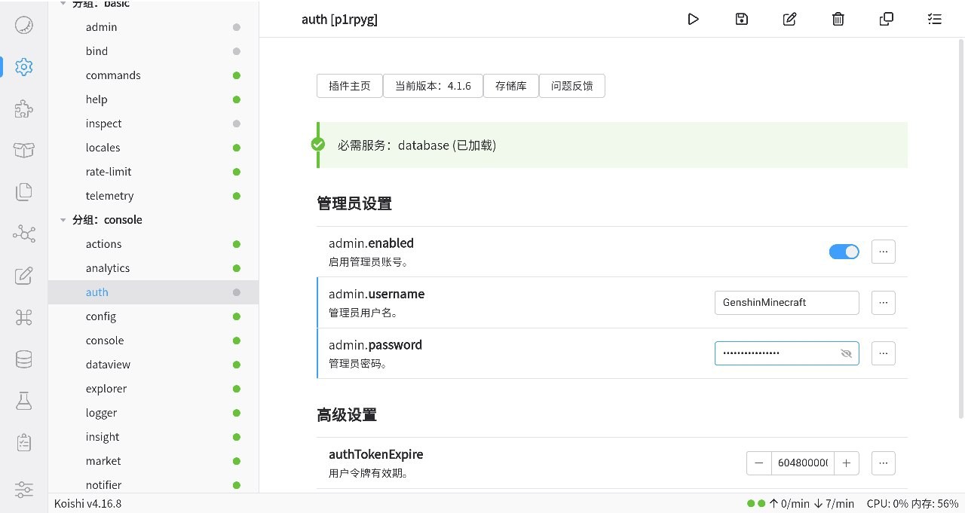Open the database icon in left sidebar
This screenshot has height=513, width=965.
point(24,359)
